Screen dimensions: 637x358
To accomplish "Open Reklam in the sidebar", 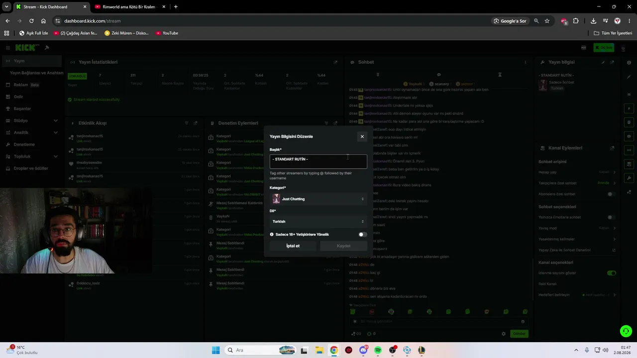I will click(31, 85).
